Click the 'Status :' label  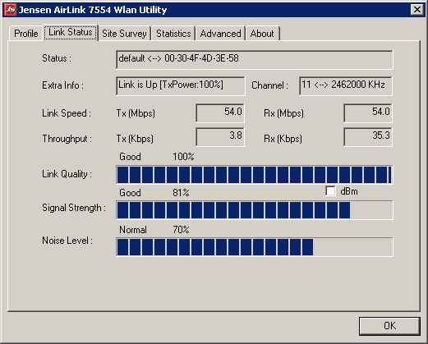(x=57, y=58)
